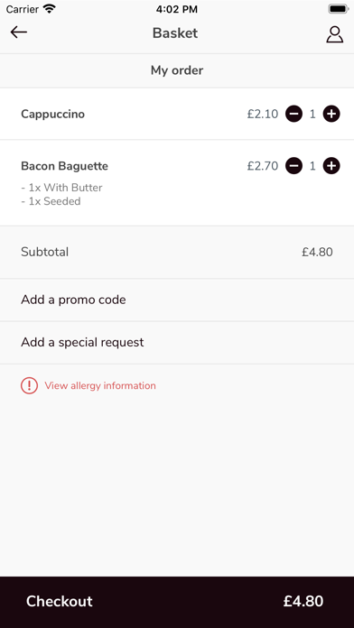
Task: Tap the red allergy warning icon
Action: point(29,385)
